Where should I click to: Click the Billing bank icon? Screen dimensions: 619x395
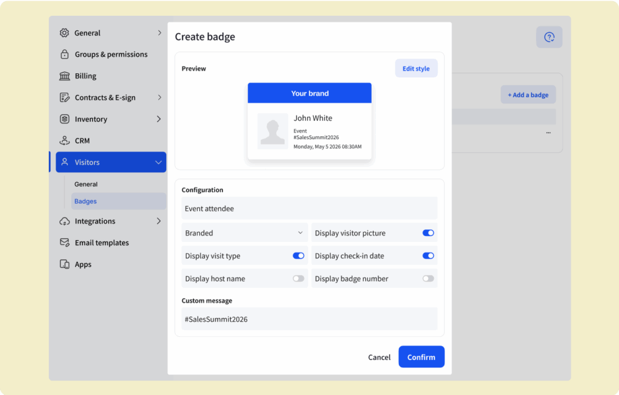pos(65,76)
